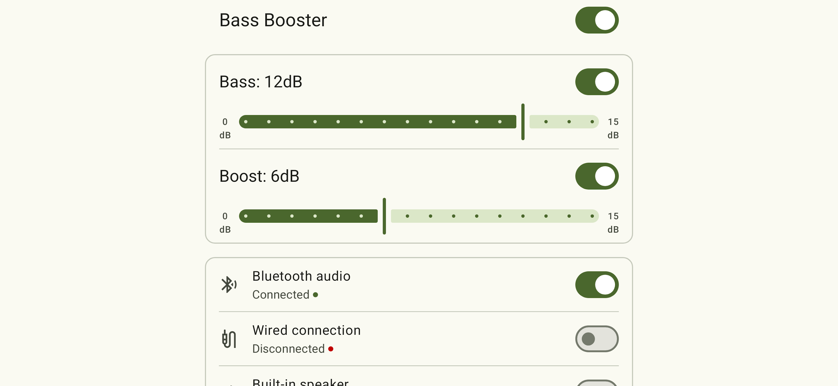Turn off the Bluetooth audio switch

point(597,285)
